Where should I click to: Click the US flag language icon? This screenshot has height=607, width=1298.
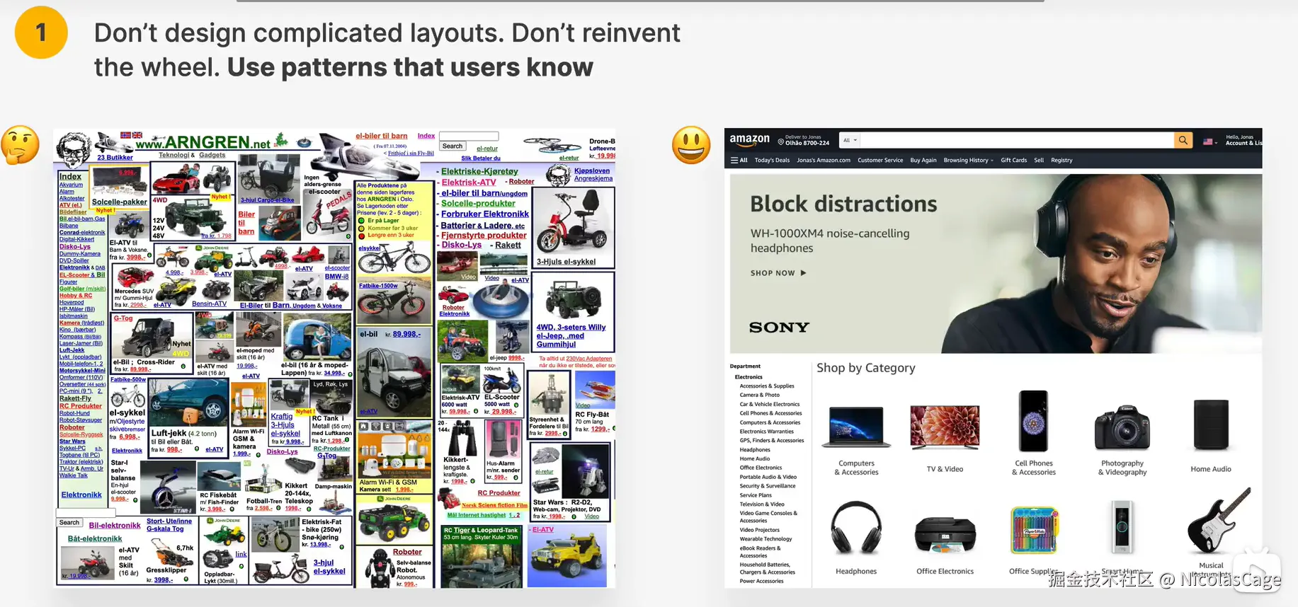pyautogui.click(x=1208, y=141)
